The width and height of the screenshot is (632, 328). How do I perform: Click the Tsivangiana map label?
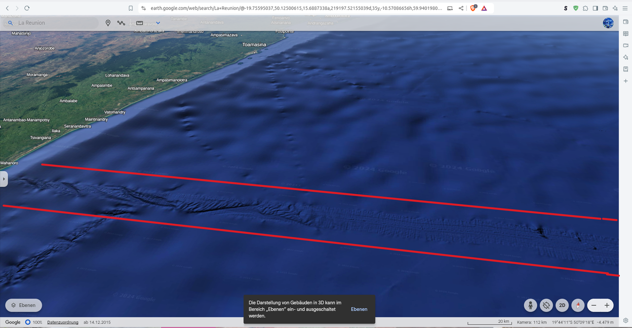(x=40, y=138)
